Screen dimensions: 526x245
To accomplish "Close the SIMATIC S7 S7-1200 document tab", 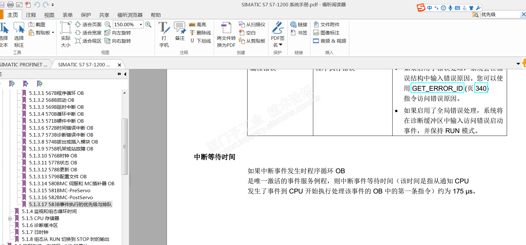I will (x=119, y=65).
